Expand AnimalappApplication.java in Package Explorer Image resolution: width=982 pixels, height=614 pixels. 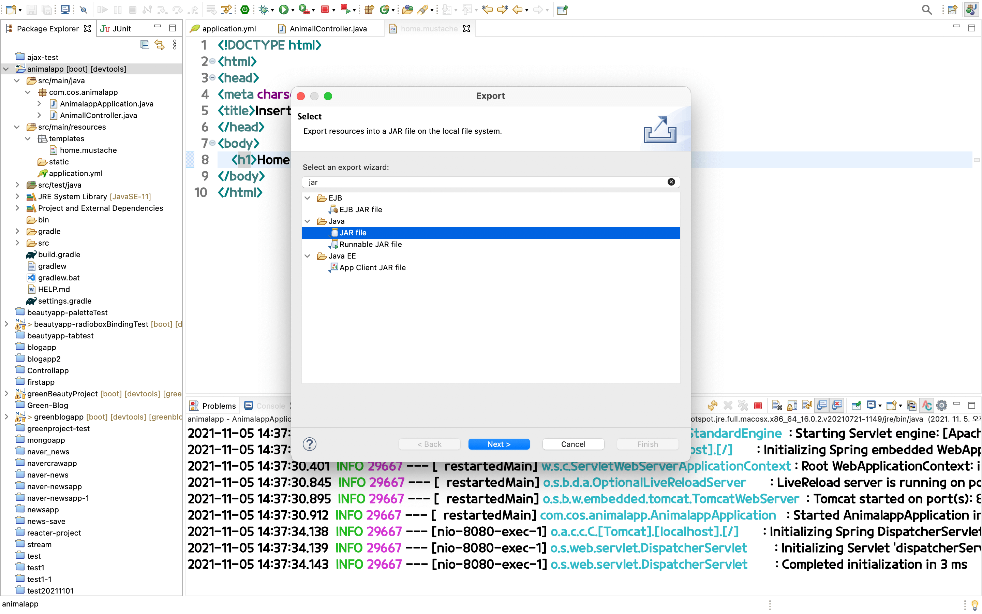pyautogui.click(x=39, y=104)
